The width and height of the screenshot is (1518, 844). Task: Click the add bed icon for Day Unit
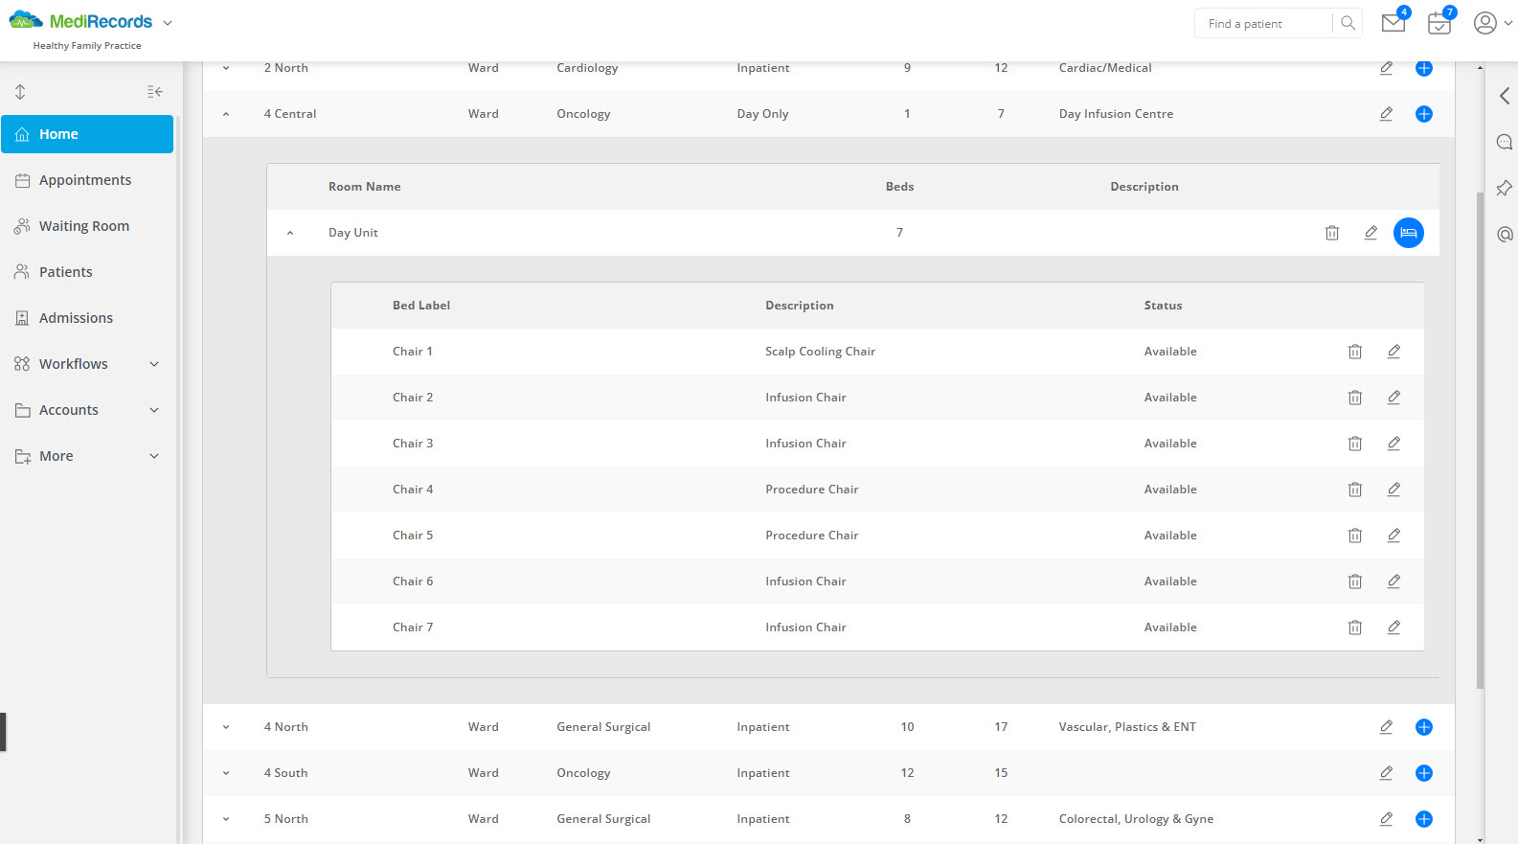tap(1408, 233)
